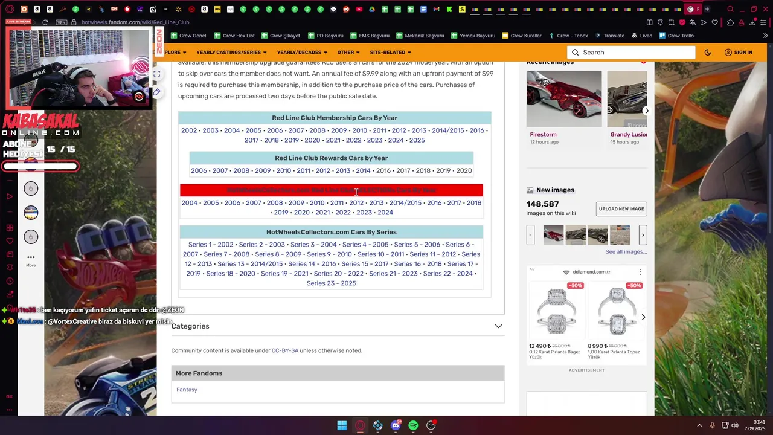Toggle dark theme moon icon on Fandom
Screen dimensions: 773x435
(708, 53)
